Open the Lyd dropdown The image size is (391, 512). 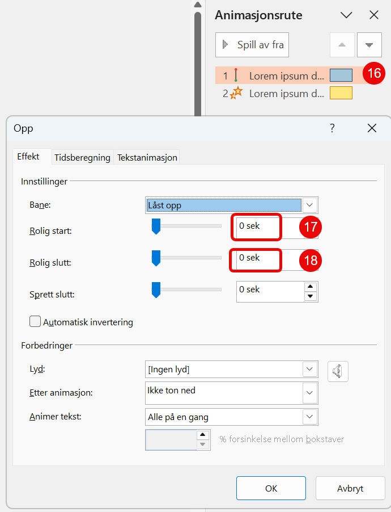(x=309, y=370)
